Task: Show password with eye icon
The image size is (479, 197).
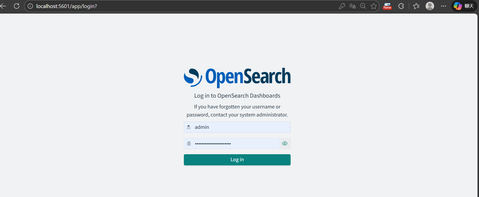Action: click(285, 143)
